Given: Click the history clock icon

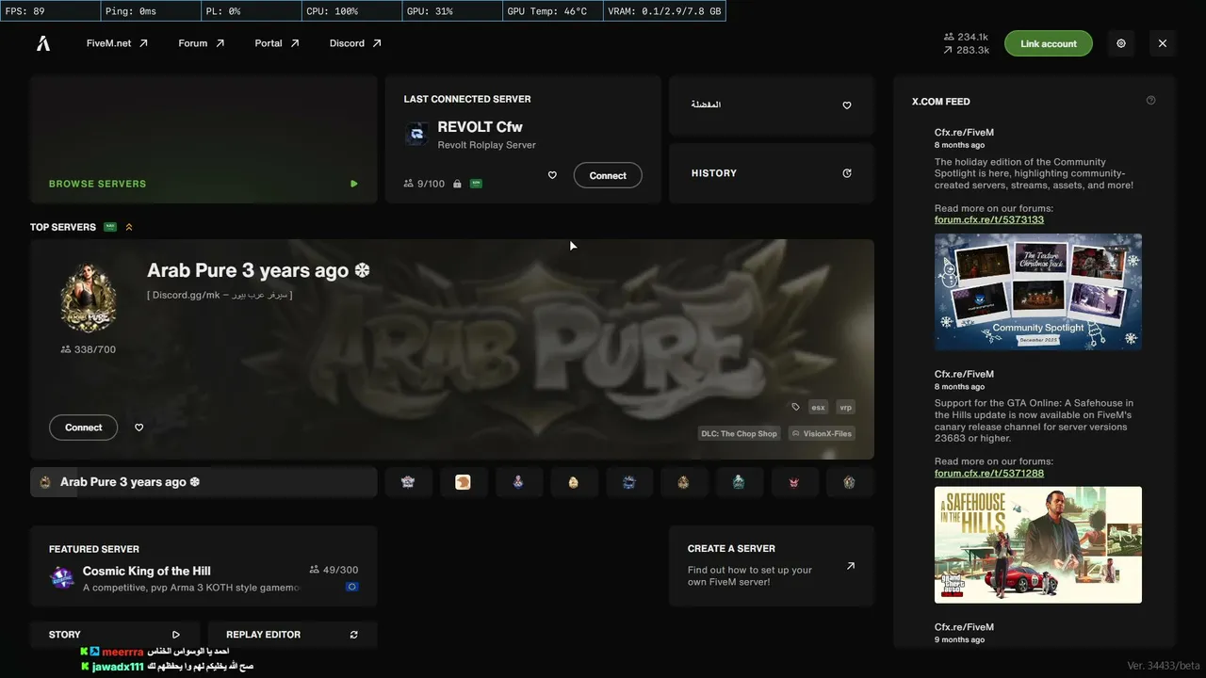Looking at the screenshot, I should click(847, 173).
